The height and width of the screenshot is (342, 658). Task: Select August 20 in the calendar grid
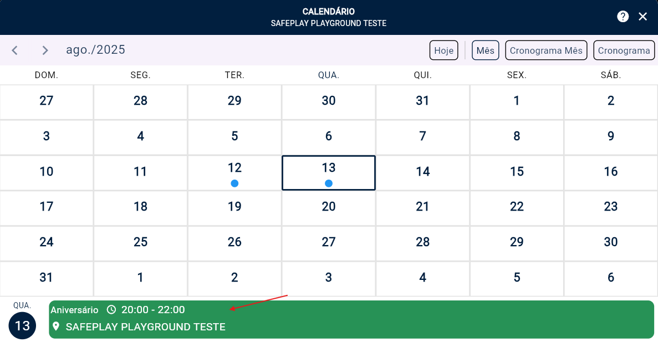[329, 207]
